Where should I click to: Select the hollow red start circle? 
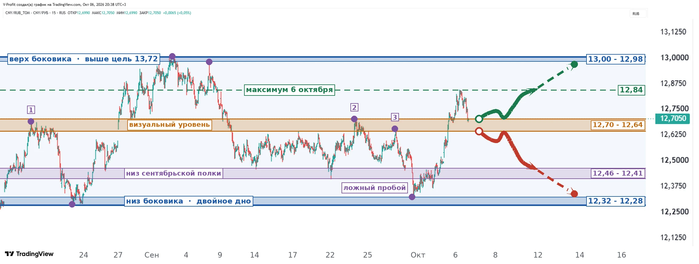tap(479, 131)
